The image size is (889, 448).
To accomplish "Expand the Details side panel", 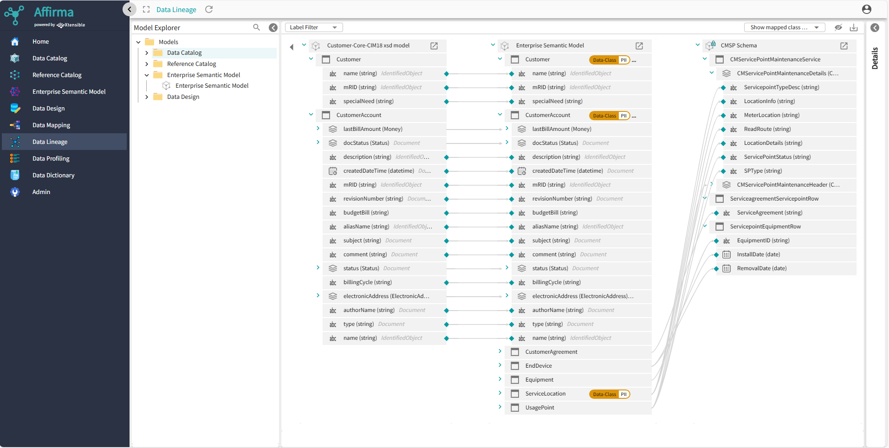I will click(x=875, y=28).
